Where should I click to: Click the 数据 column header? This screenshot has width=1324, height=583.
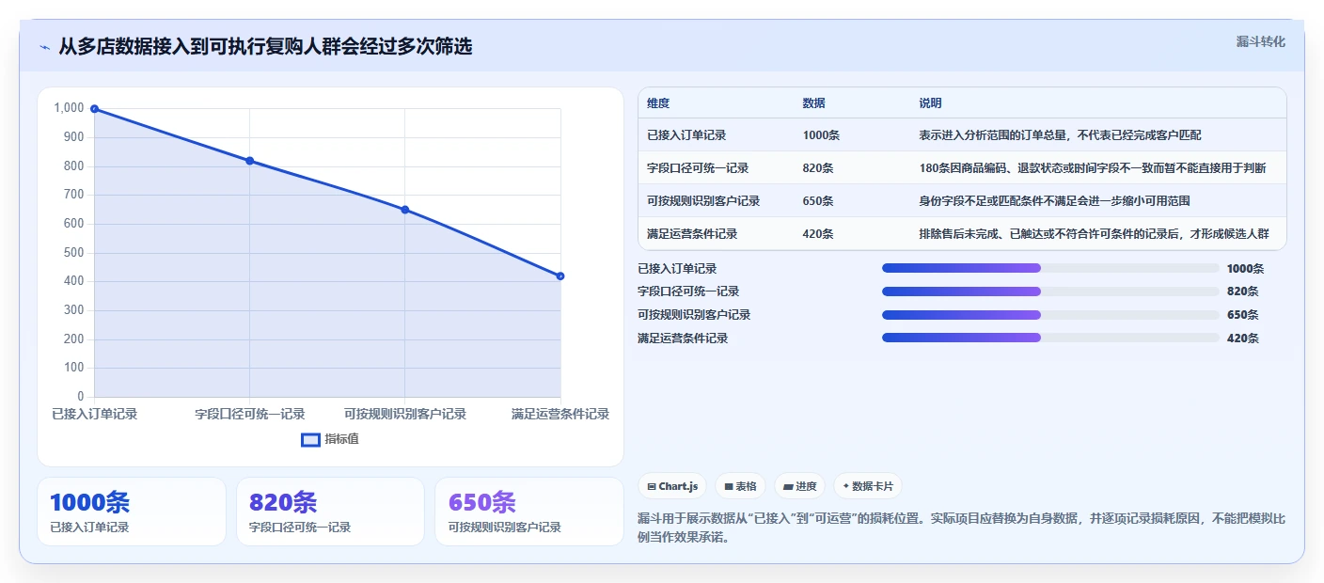tap(813, 103)
